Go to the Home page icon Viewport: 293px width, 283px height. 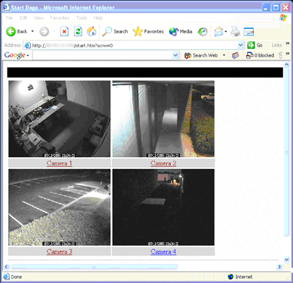click(x=91, y=31)
